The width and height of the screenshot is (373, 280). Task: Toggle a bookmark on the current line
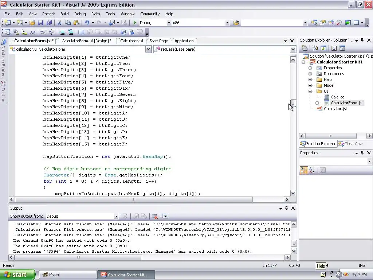click(81, 32)
